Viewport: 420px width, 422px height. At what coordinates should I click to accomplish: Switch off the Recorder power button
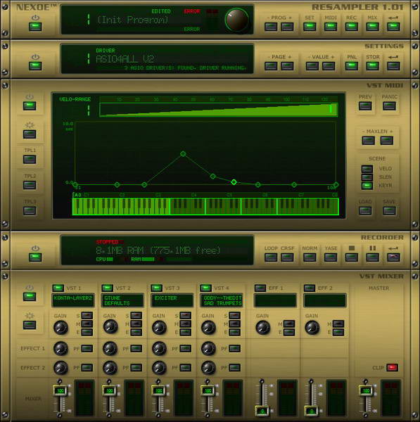click(x=35, y=257)
